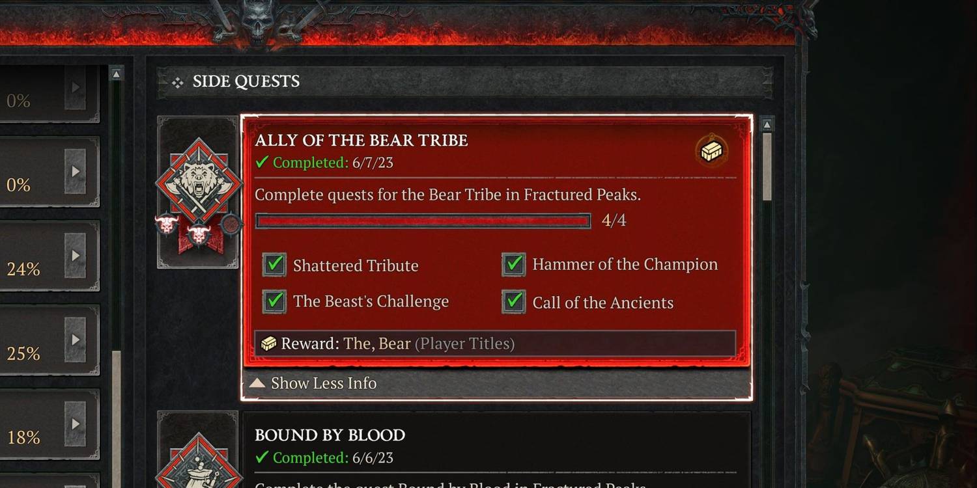
Task: Click the chest icon in the Reward row
Action: click(x=268, y=344)
